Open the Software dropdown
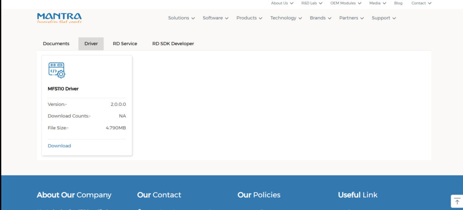The width and height of the screenshot is (463, 210). tap(216, 18)
